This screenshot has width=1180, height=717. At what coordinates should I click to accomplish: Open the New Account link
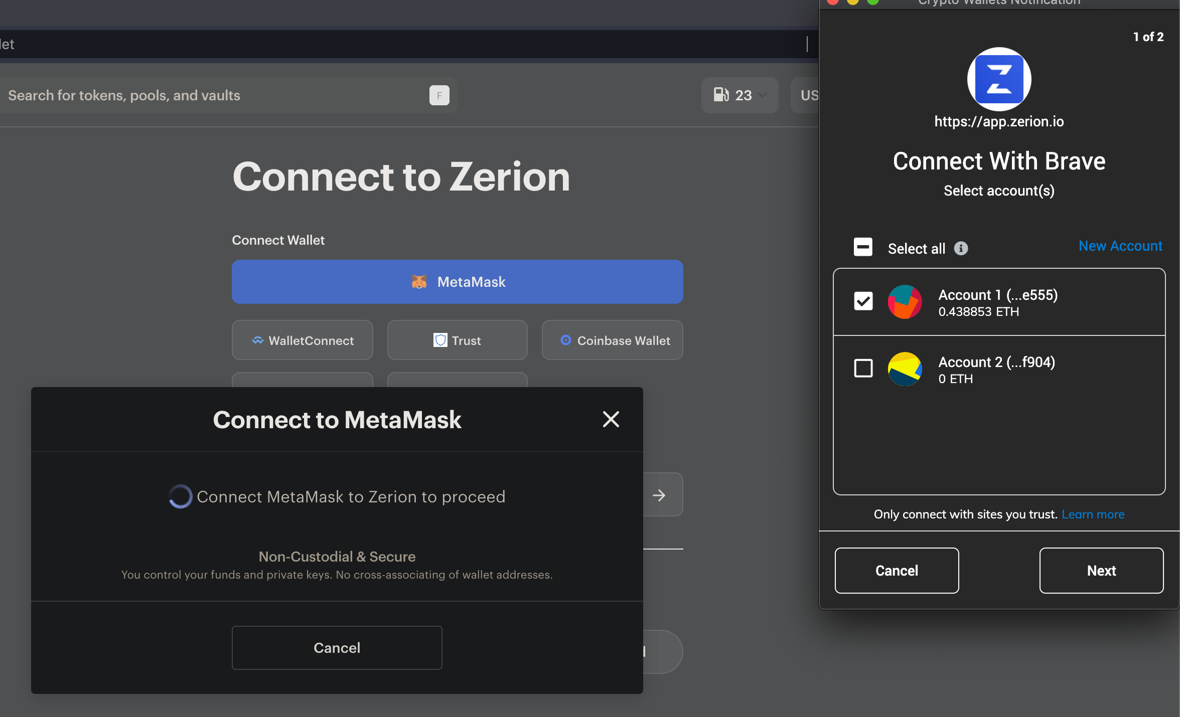(1120, 246)
